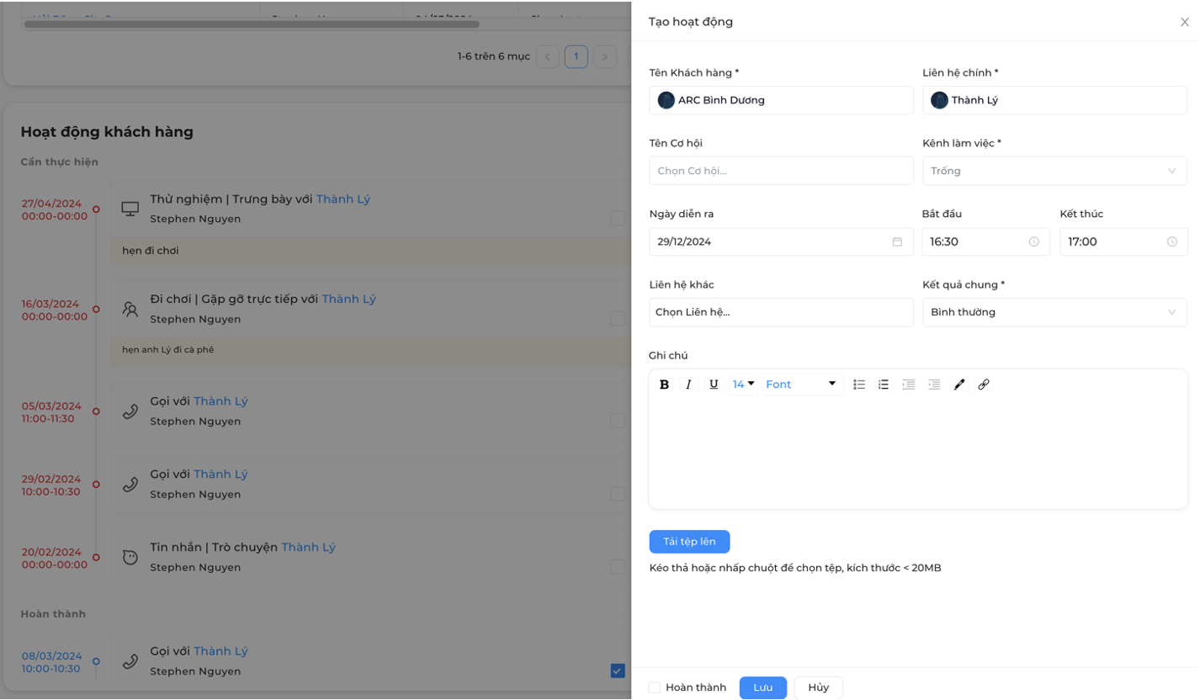Uncheck the completed 08/03/2024 call checkbox
Image resolution: width=1200 pixels, height=700 pixels.
pyautogui.click(x=618, y=671)
